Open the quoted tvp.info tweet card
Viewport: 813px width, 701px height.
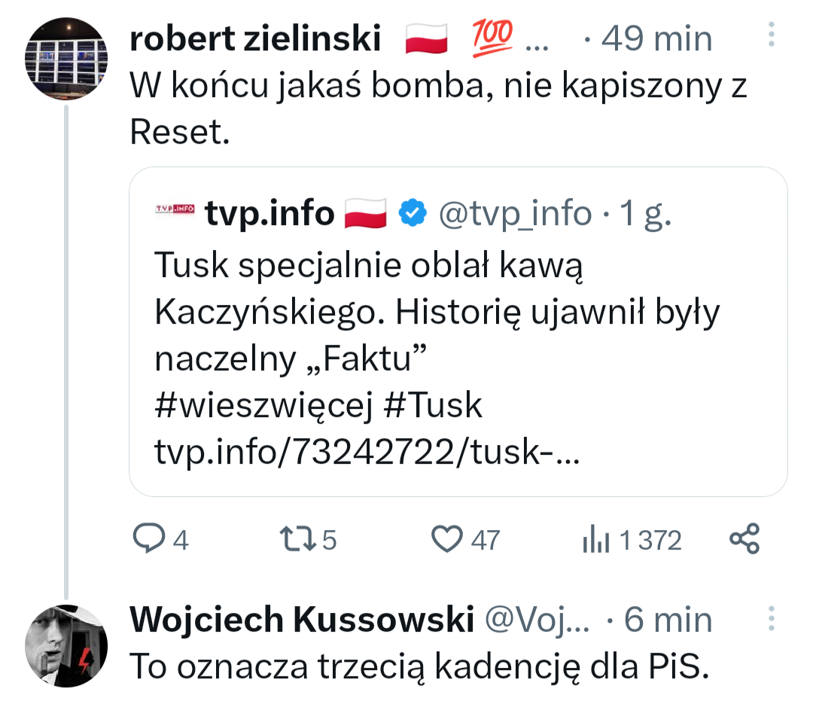458,331
